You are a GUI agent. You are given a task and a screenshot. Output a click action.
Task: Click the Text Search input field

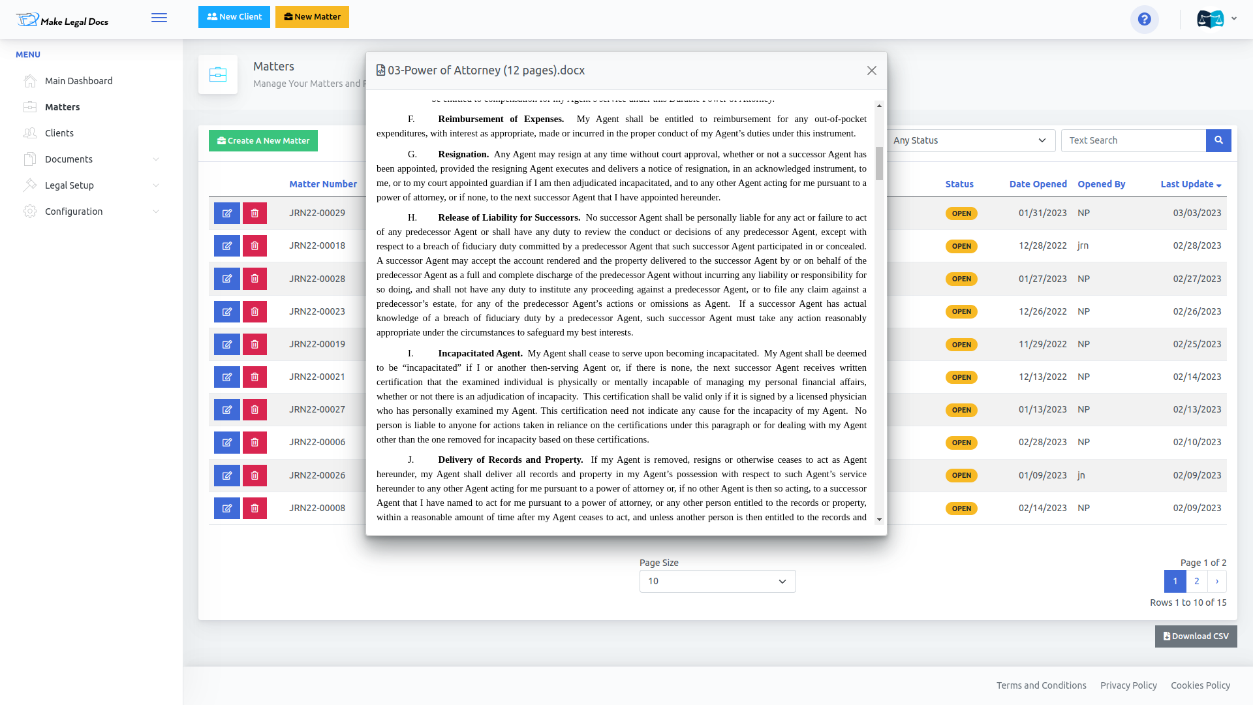[x=1133, y=140]
